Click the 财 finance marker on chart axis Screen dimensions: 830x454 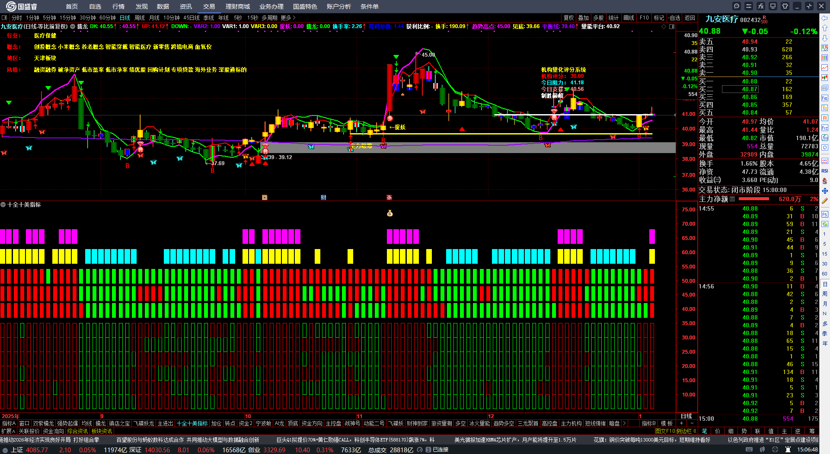pyautogui.click(x=323, y=198)
